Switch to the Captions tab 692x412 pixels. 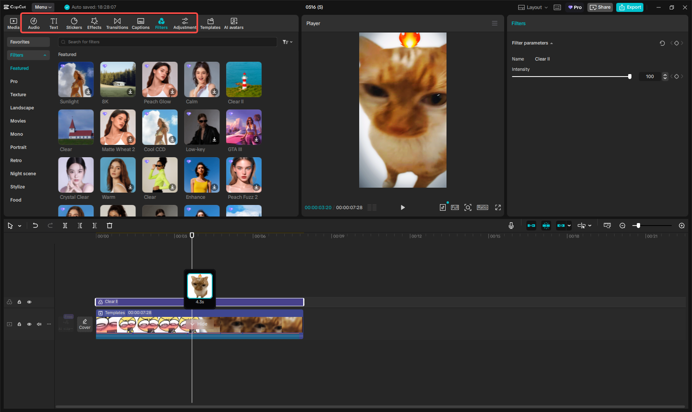tap(140, 23)
